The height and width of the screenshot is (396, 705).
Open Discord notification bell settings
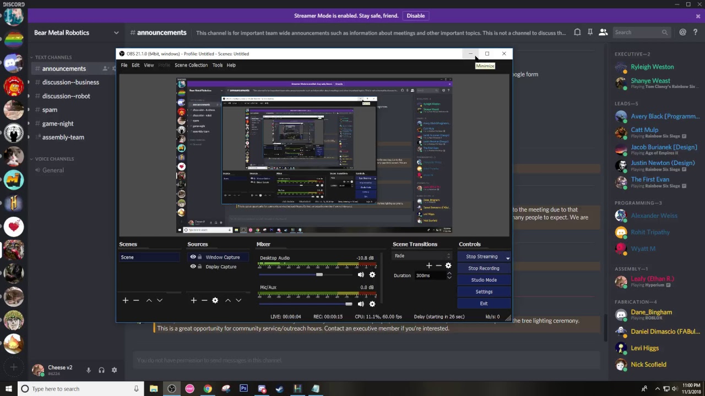[577, 32]
